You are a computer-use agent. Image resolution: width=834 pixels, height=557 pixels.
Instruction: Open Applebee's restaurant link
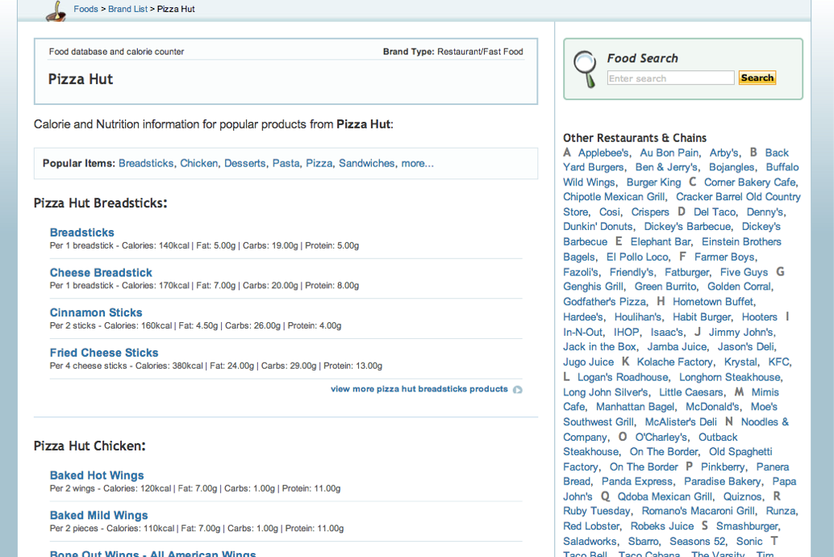(x=603, y=153)
